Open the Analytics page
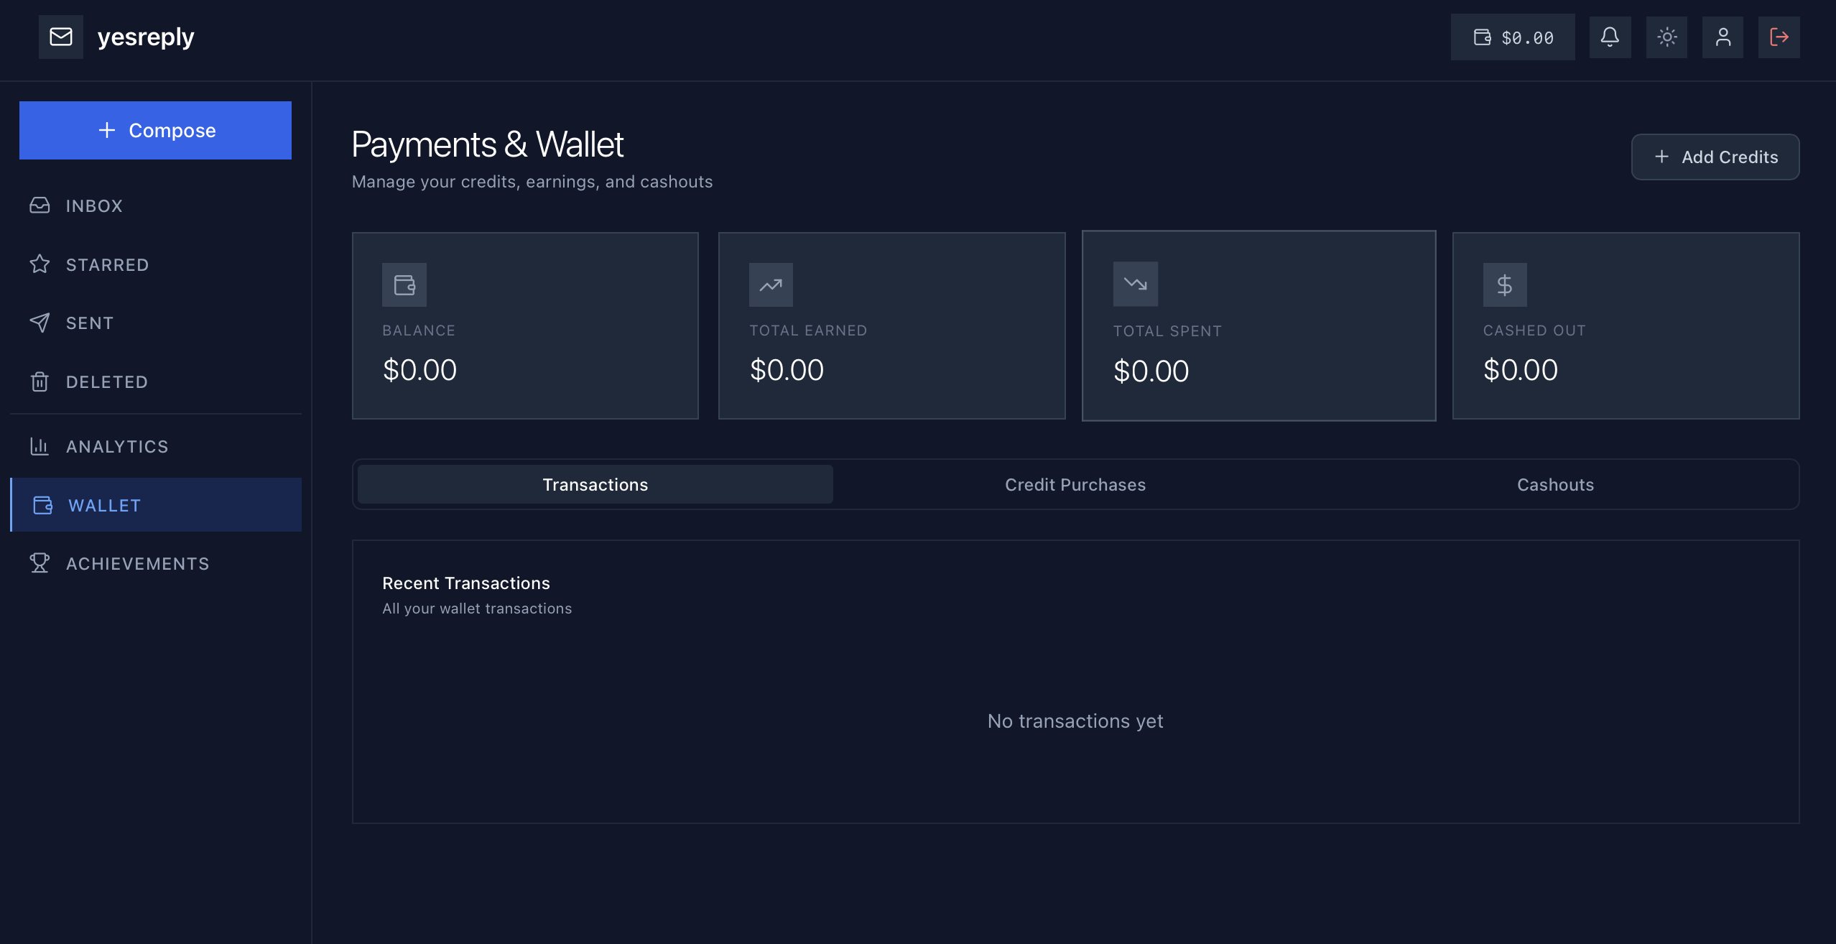This screenshot has width=1836, height=944. [x=116, y=447]
